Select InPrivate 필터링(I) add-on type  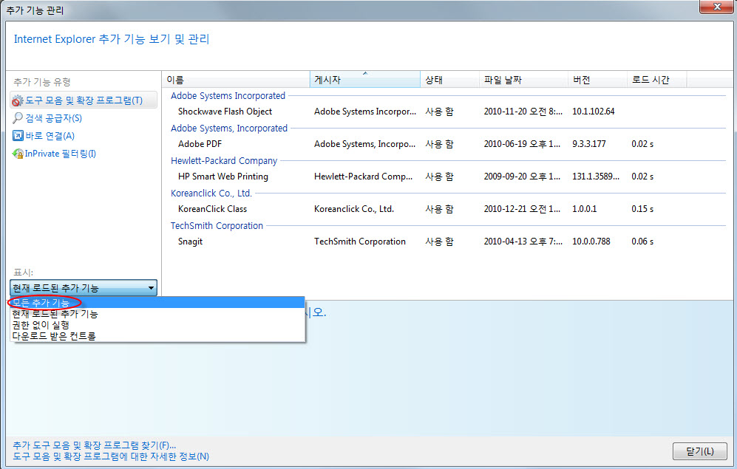[x=60, y=154]
